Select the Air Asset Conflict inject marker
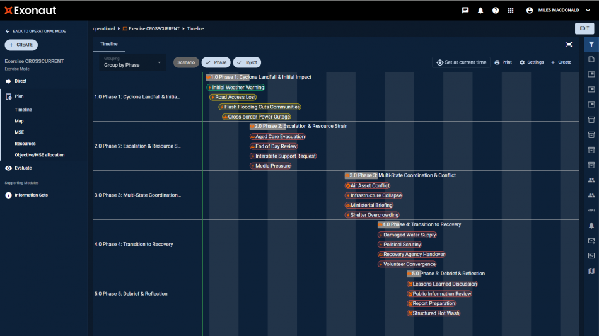Screen dimensions: 599x336 pyautogui.click(x=369, y=186)
